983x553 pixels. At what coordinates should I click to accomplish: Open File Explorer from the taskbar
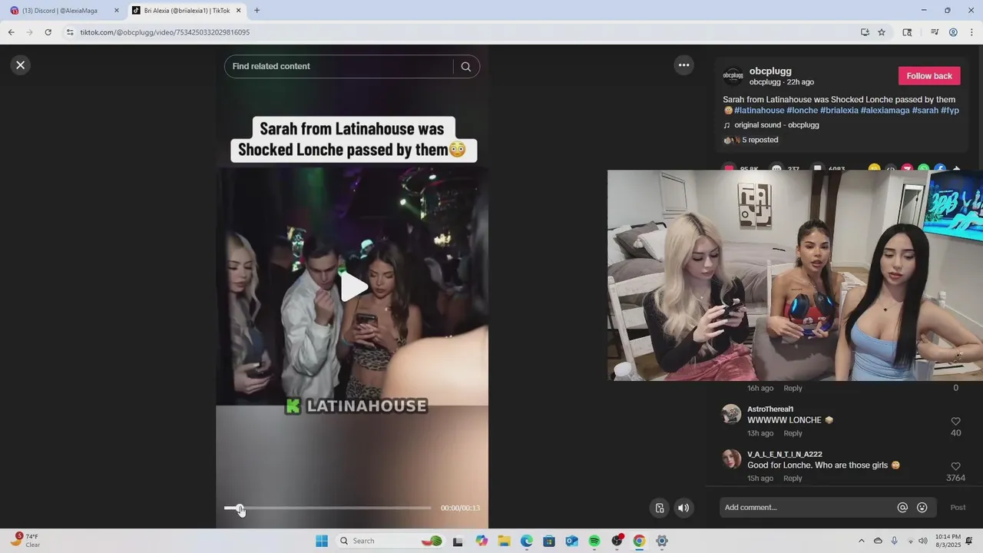[x=504, y=541]
